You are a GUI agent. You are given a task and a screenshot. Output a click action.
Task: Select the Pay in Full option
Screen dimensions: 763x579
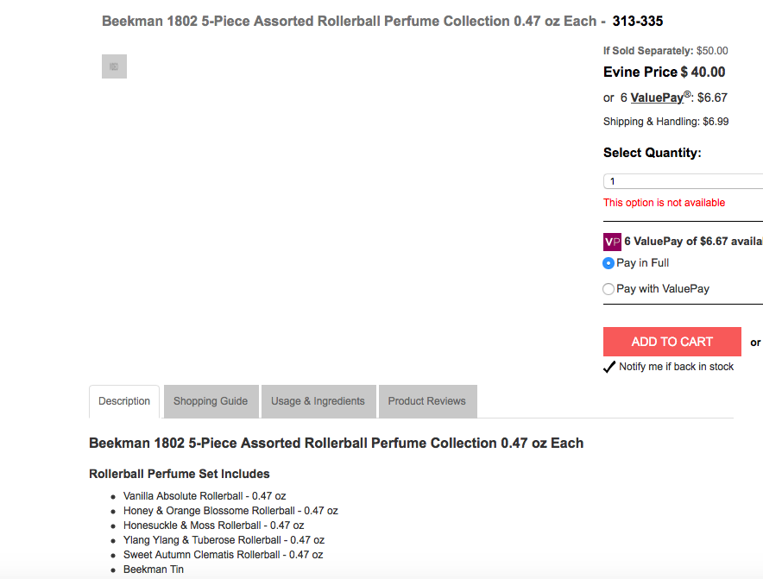(x=609, y=263)
